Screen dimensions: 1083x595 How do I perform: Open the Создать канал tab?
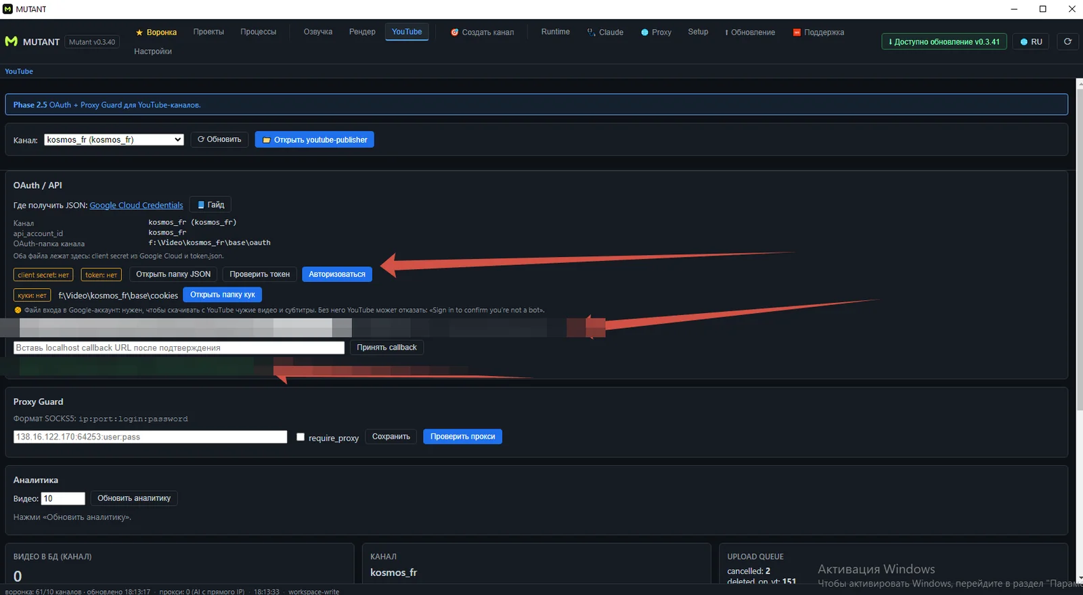coord(483,32)
